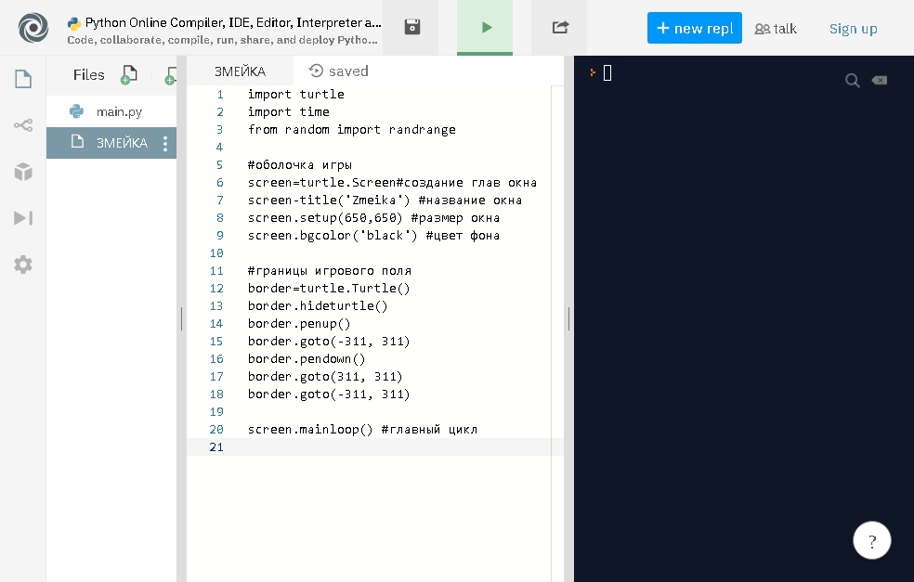Viewport: 914px width, 582px height.
Task: Switch to the ЗМЕЙКА editor tab
Action: tap(240, 71)
